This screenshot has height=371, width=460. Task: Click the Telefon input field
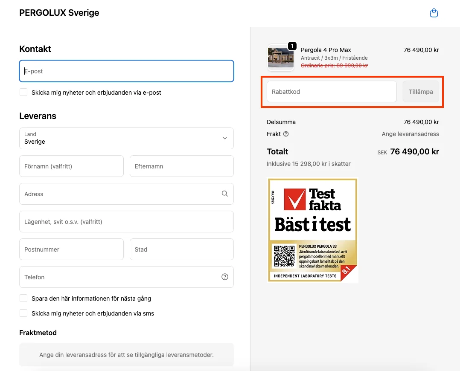coord(126,277)
